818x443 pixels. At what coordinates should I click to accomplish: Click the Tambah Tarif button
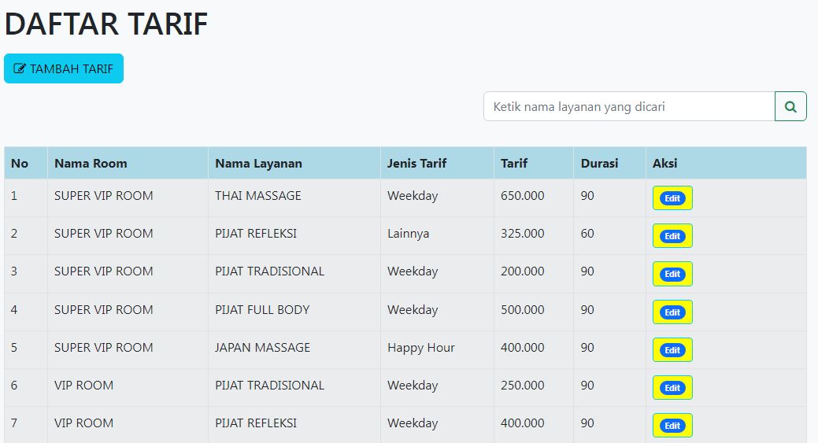(64, 68)
